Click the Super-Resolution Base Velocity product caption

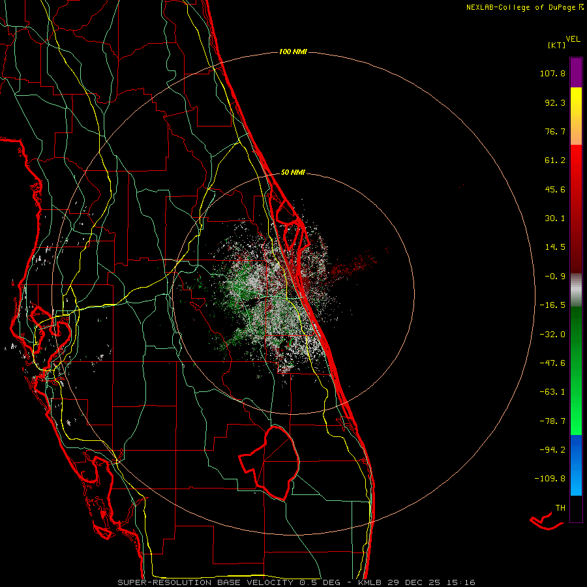pos(297,582)
